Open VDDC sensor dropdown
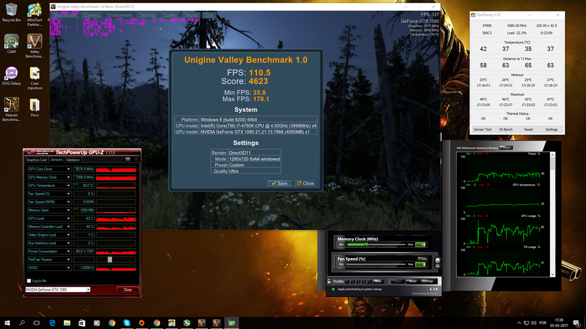Viewport: 586px width, 329px height. [x=69, y=267]
